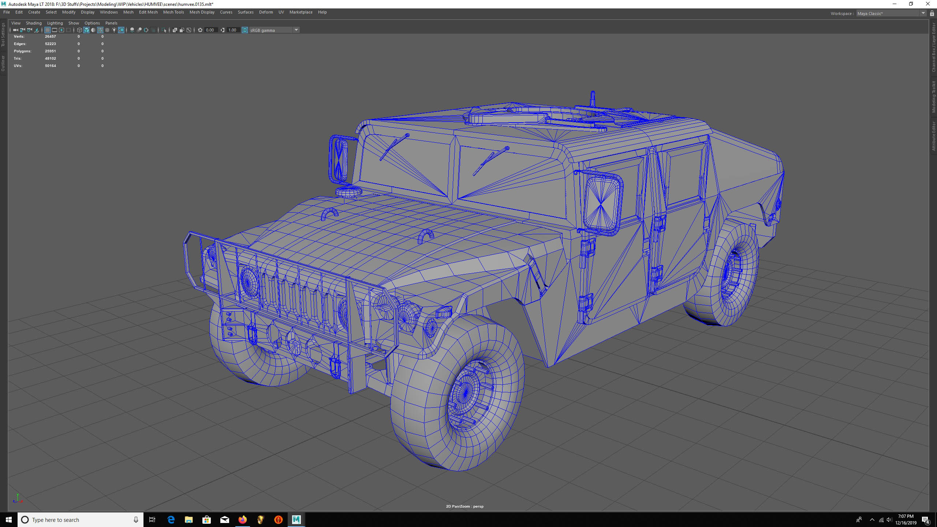Open the Modeling Toolkit side tab
Viewport: 937px width, 527px height.
pyautogui.click(x=934, y=97)
